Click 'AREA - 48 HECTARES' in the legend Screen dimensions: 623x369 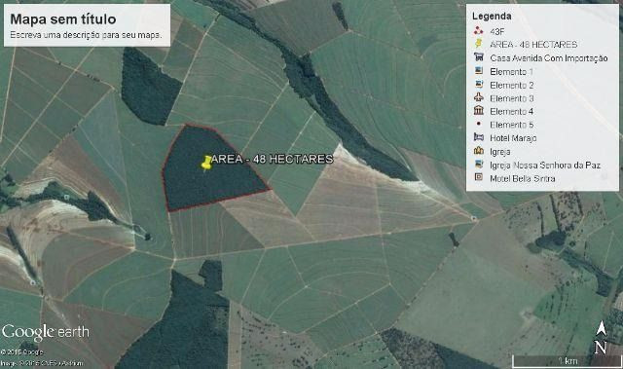[x=533, y=45]
